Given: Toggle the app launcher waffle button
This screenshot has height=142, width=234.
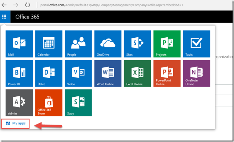Looking at the screenshot, I should pyautogui.click(x=5, y=17).
